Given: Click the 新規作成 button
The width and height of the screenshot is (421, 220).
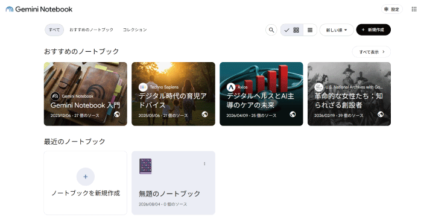Looking at the screenshot, I should point(373,30).
